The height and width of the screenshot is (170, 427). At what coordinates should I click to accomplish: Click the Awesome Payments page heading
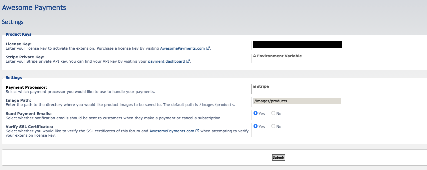click(34, 7)
